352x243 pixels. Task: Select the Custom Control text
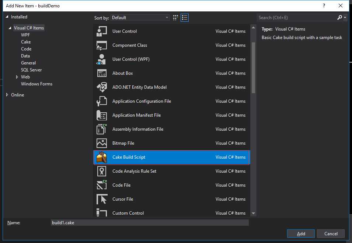(128, 213)
